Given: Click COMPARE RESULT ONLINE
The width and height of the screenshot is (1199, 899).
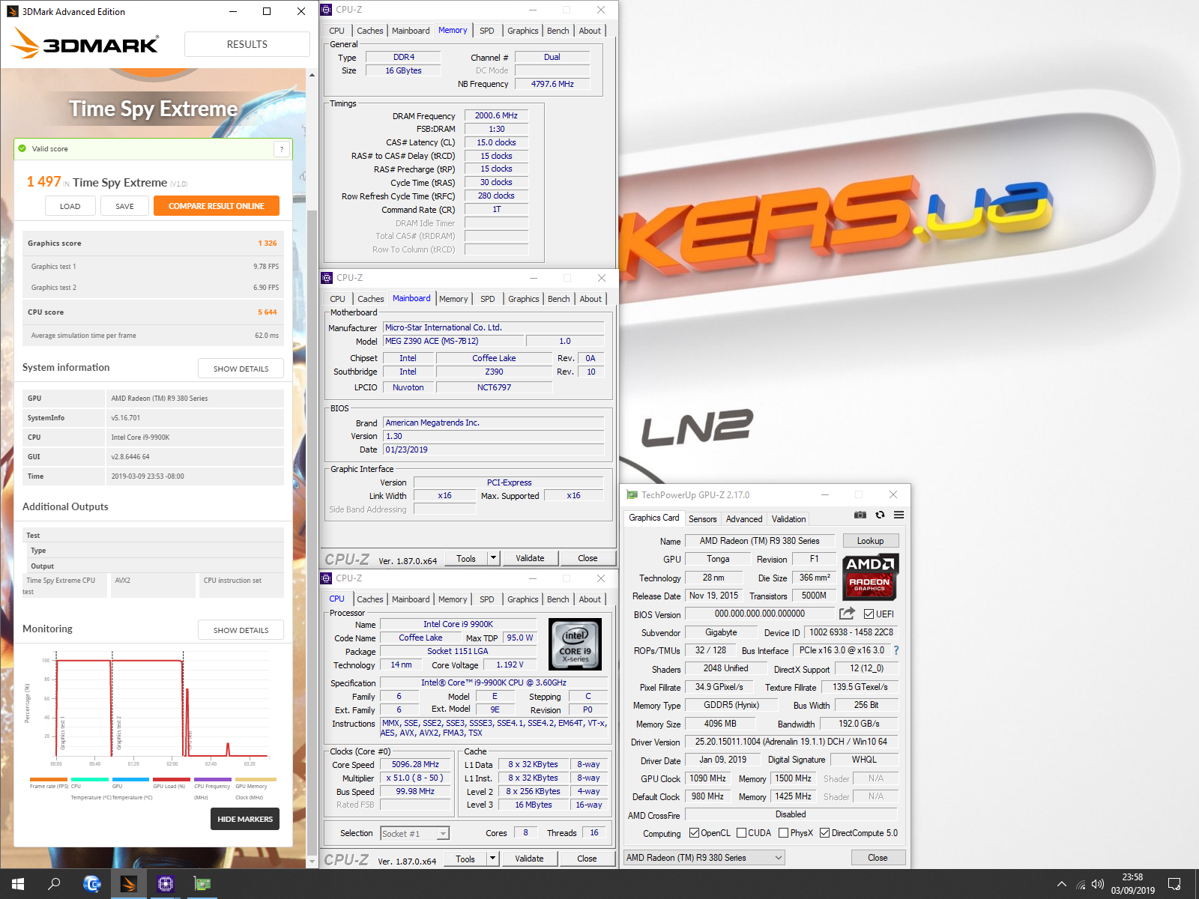Looking at the screenshot, I should pyautogui.click(x=217, y=206).
